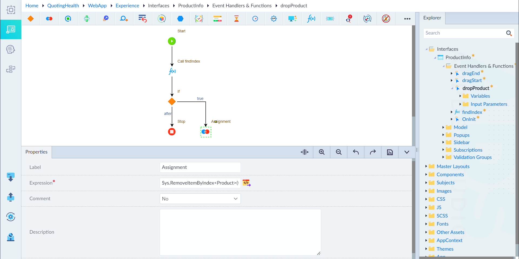Open the three-dots more tools menu
The width and height of the screenshot is (519, 259).
pos(407,19)
